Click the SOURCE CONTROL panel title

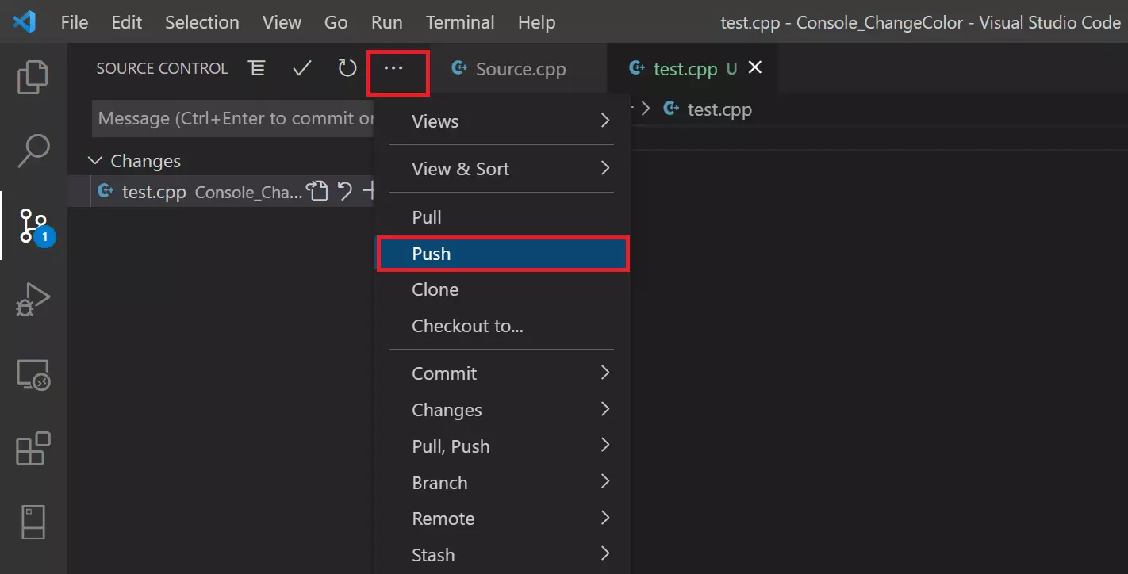pyautogui.click(x=162, y=68)
